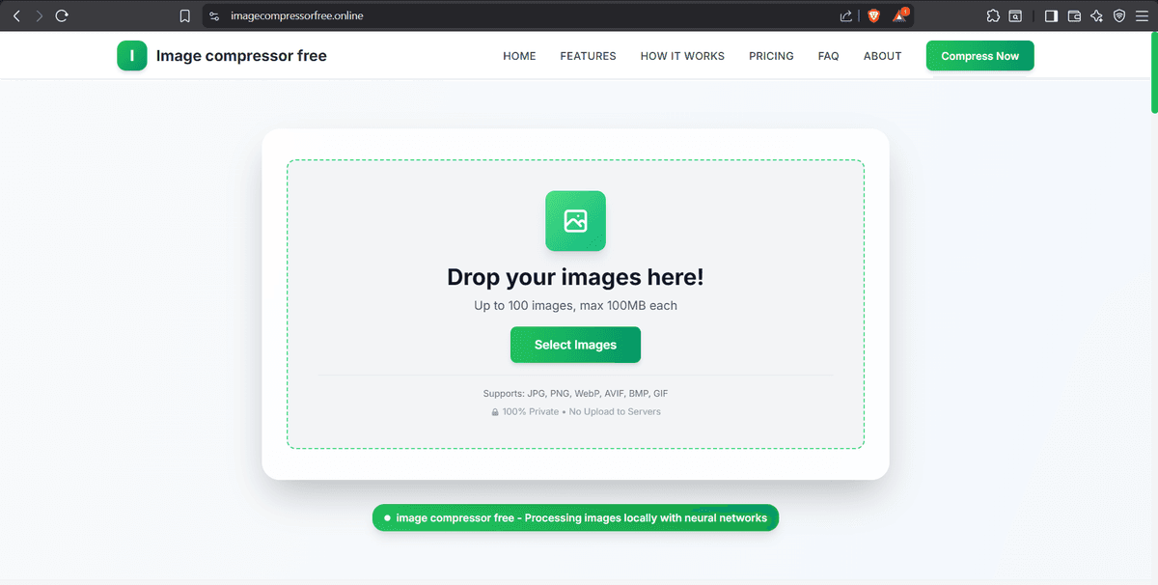
Task: Click the Compress Now button
Action: pyautogui.click(x=979, y=55)
